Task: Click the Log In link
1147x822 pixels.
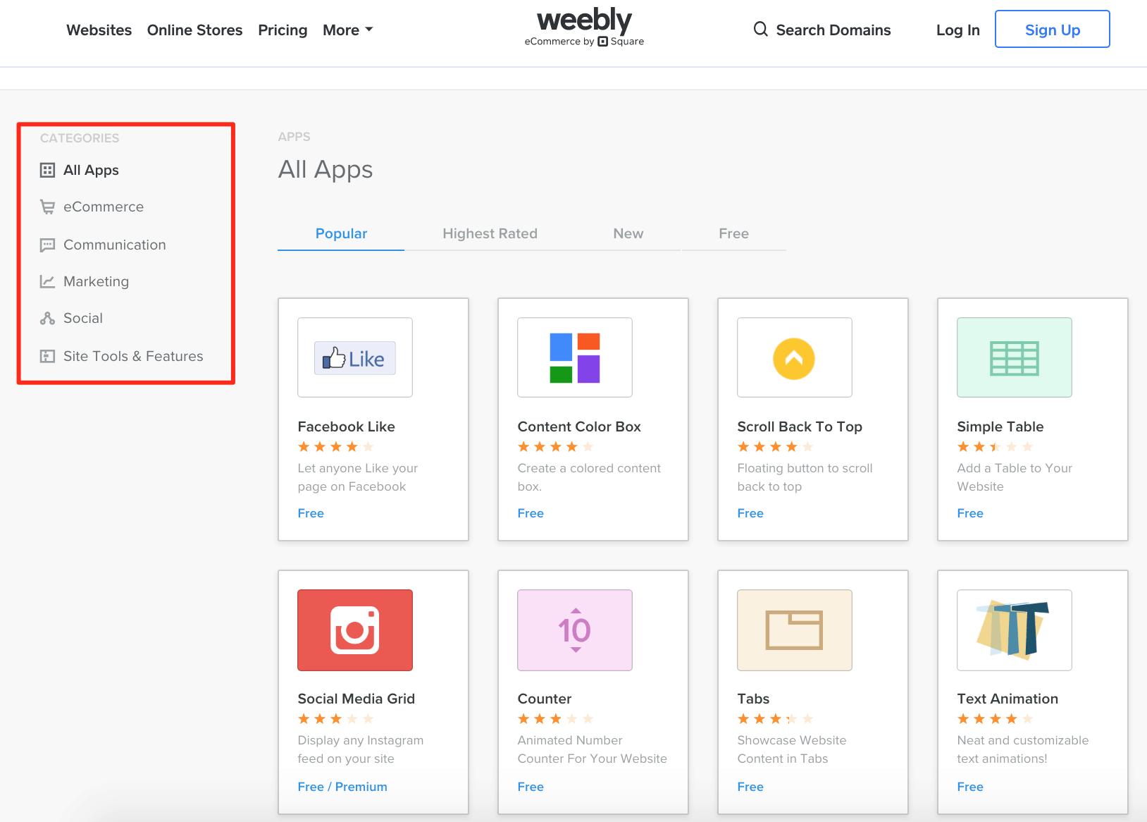Action: [x=957, y=30]
